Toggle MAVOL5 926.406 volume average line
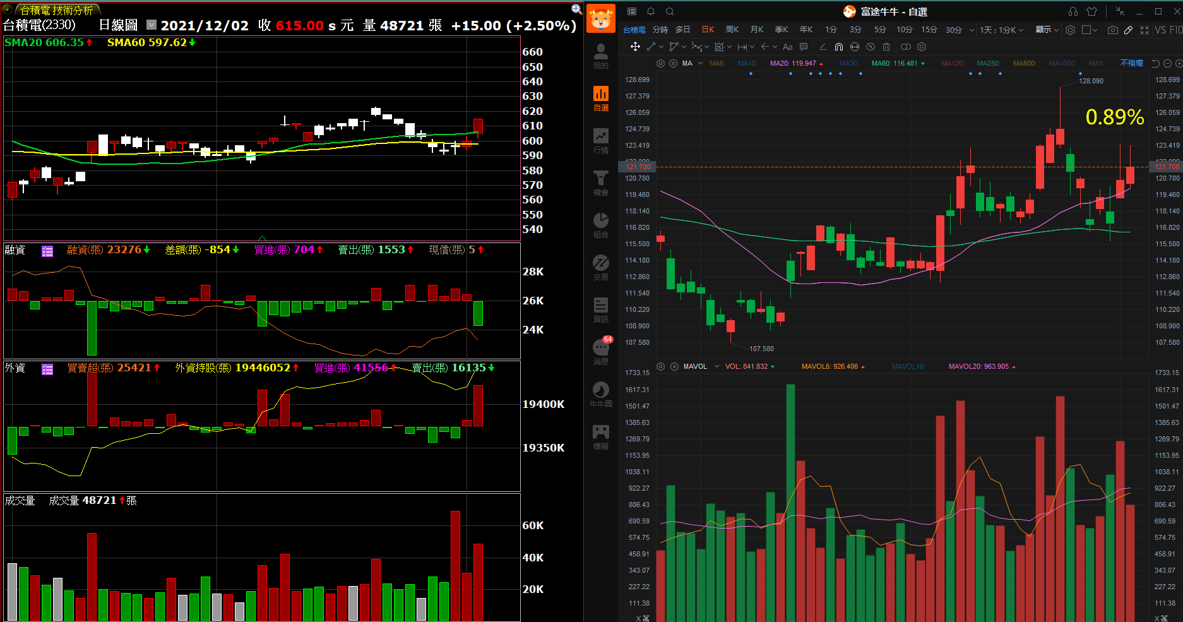This screenshot has height=622, width=1183. [x=833, y=366]
